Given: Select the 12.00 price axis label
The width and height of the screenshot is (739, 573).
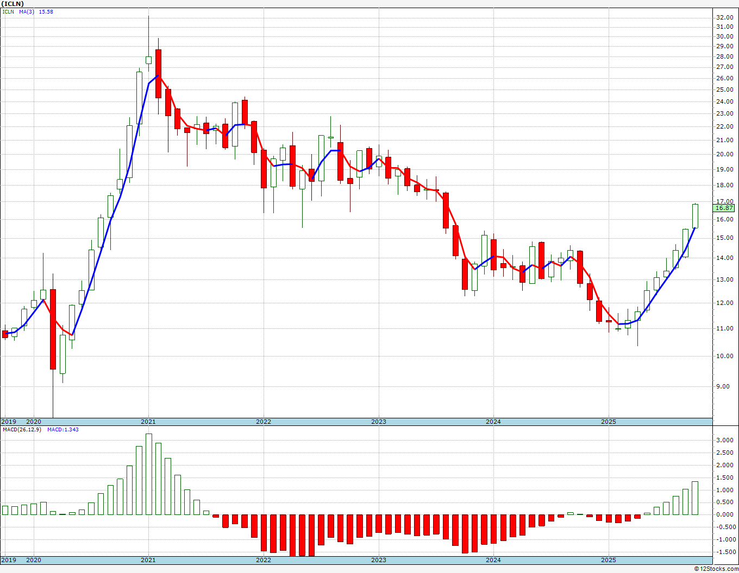Looking at the screenshot, I should 724,303.
